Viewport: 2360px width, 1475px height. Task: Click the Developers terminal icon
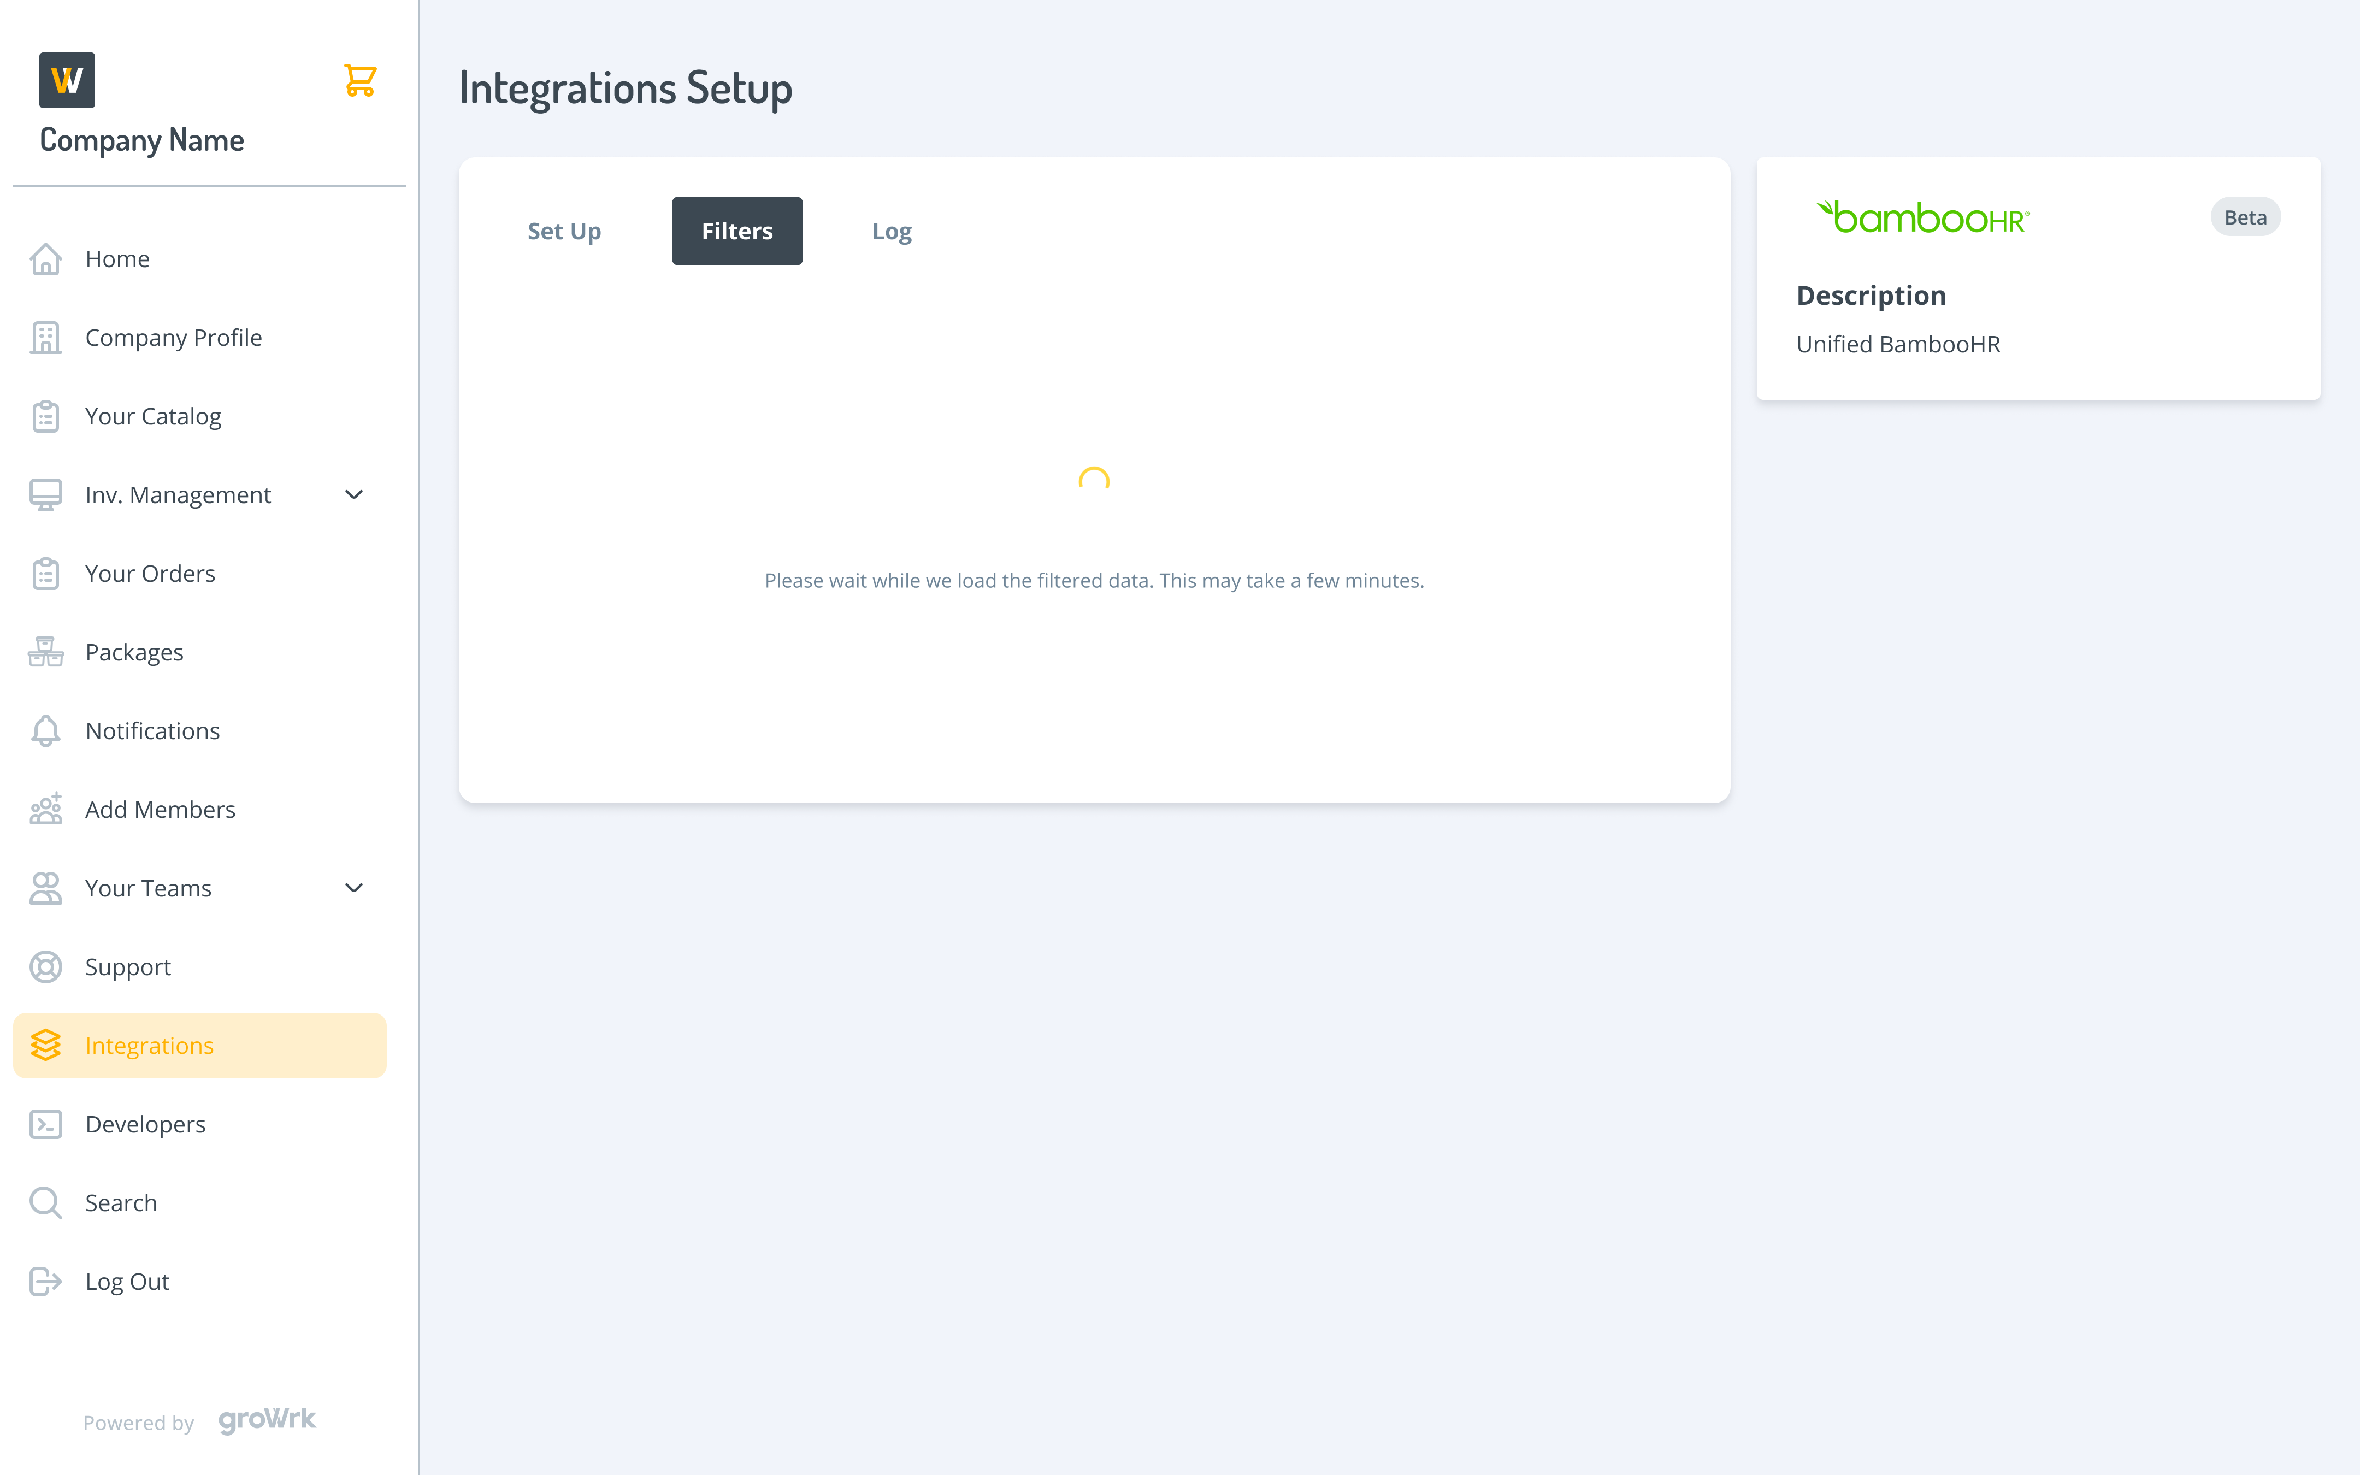(45, 1124)
